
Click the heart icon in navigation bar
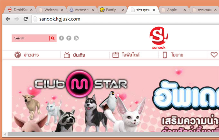click(x=214, y=55)
